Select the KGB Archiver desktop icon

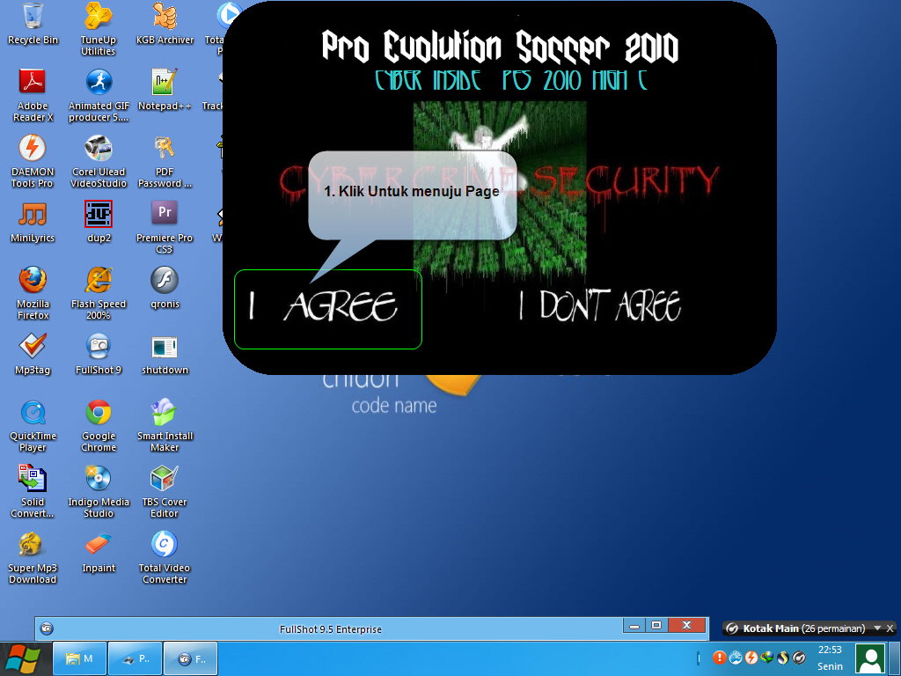tap(165, 24)
